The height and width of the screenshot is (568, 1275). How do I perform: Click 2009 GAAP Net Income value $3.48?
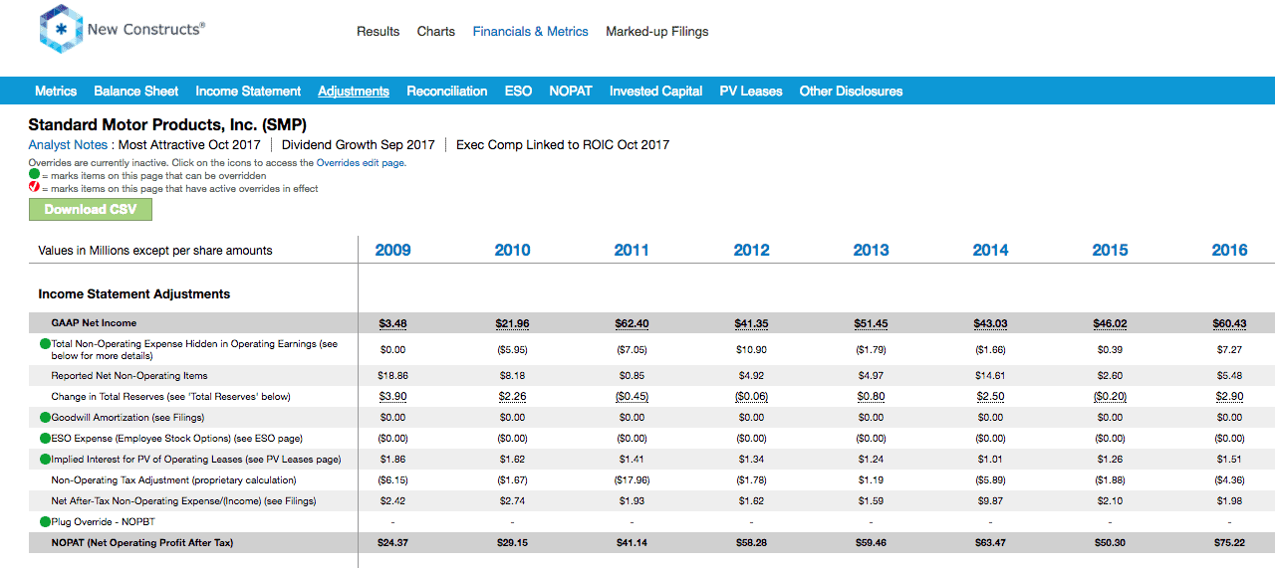(x=392, y=323)
